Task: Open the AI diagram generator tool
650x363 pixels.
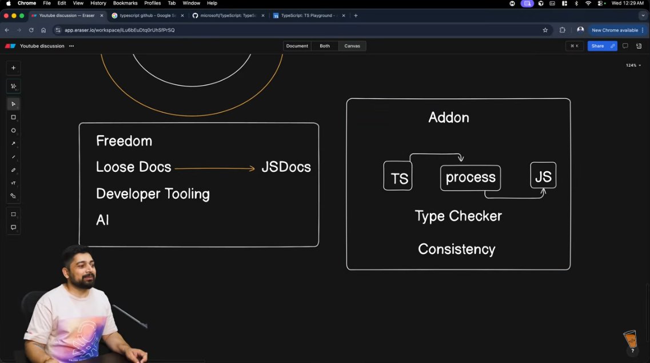Action: [x=13, y=86]
